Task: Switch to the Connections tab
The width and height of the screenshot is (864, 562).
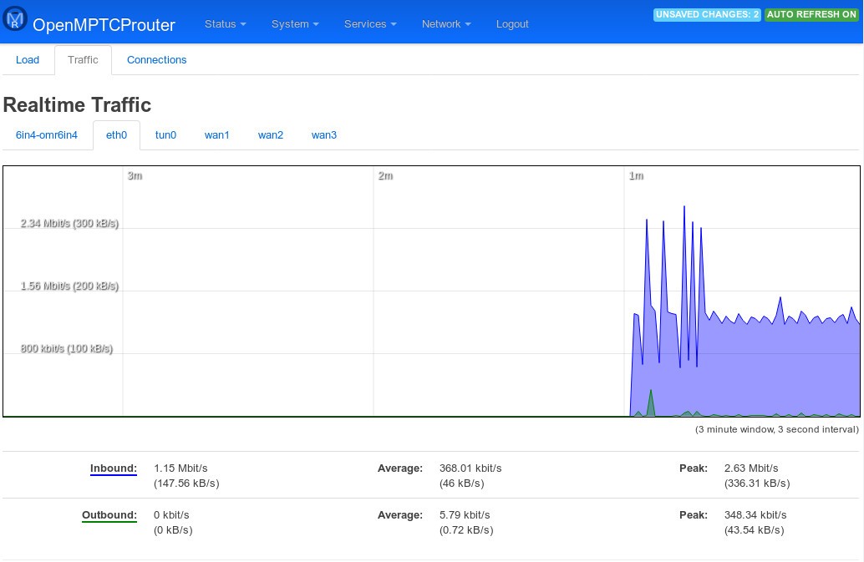Action: 156,60
